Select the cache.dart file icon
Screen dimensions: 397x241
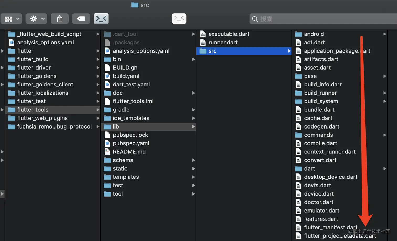(298, 118)
